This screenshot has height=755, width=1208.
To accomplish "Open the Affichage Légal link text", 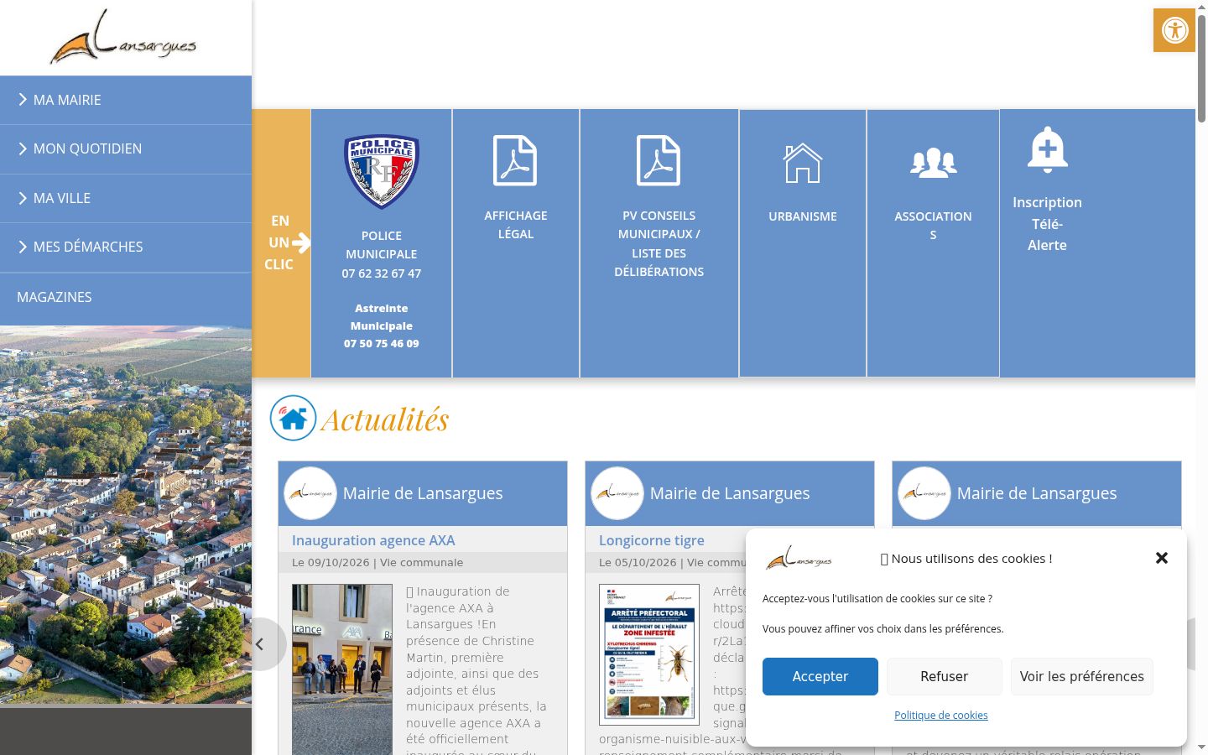I will (516, 225).
